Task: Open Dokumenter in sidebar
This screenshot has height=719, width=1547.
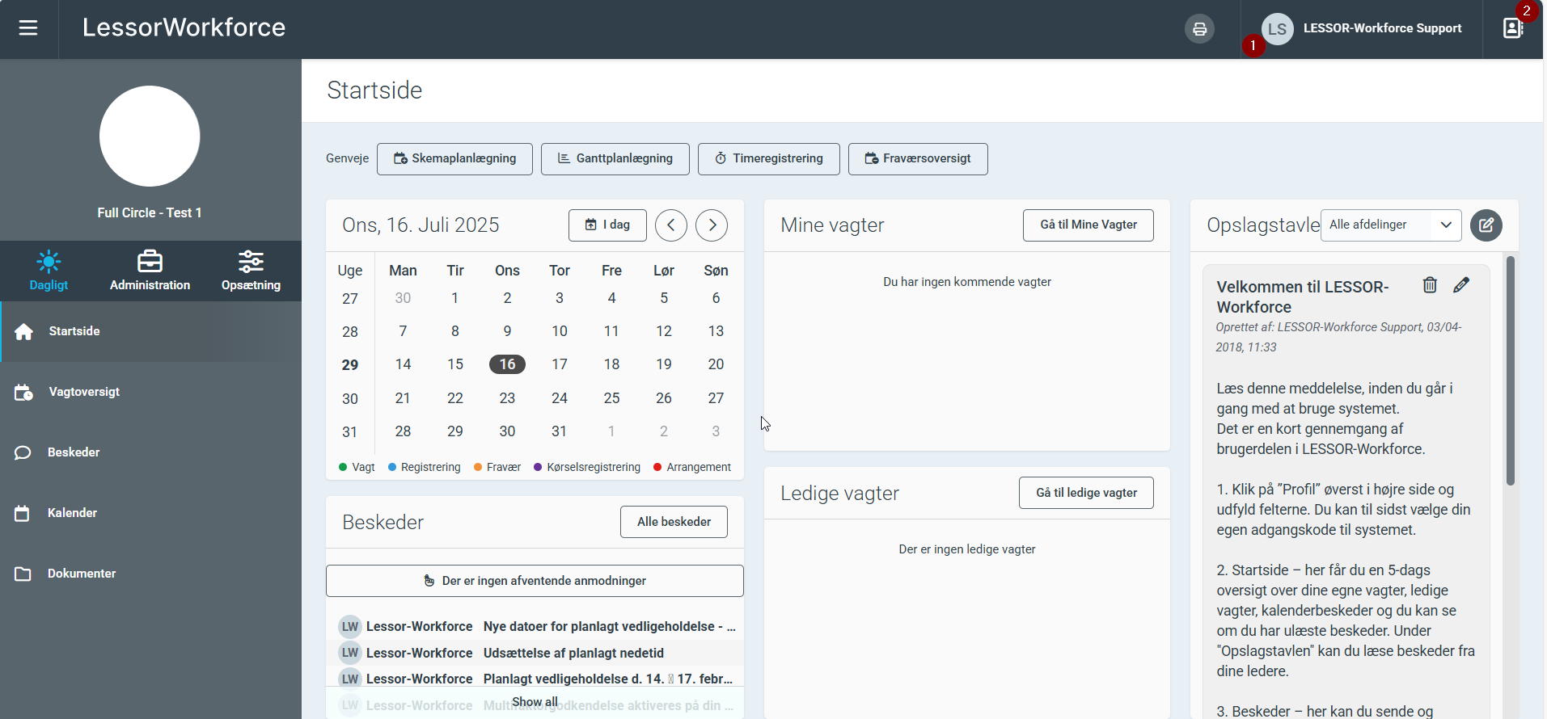Action: (82, 574)
